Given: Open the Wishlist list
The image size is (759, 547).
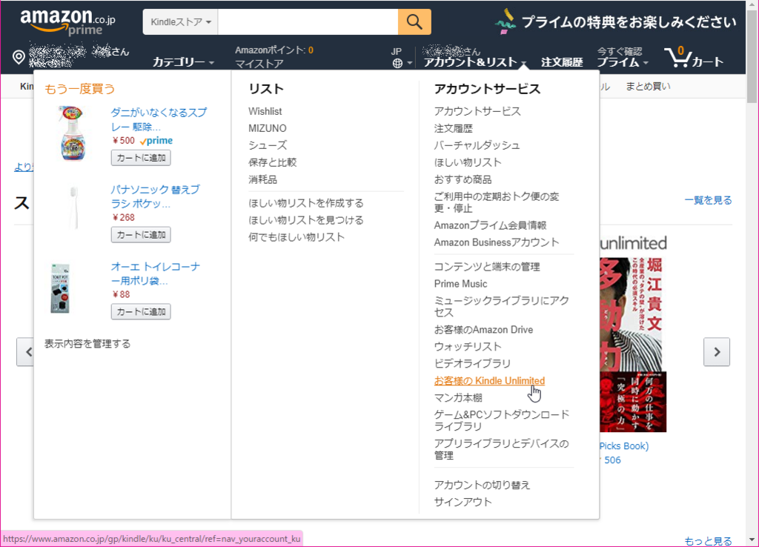Looking at the screenshot, I should 265,111.
